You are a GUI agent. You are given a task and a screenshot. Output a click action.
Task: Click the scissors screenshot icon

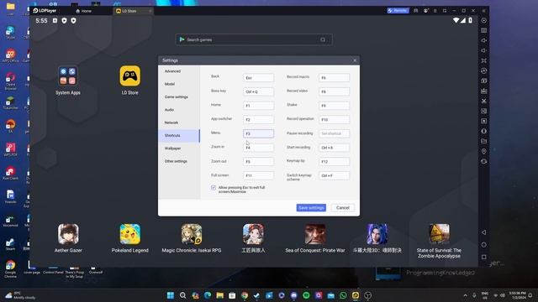point(484,101)
